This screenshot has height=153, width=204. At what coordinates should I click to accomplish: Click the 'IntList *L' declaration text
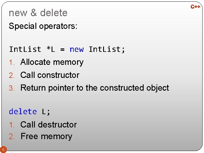[x=32, y=49]
